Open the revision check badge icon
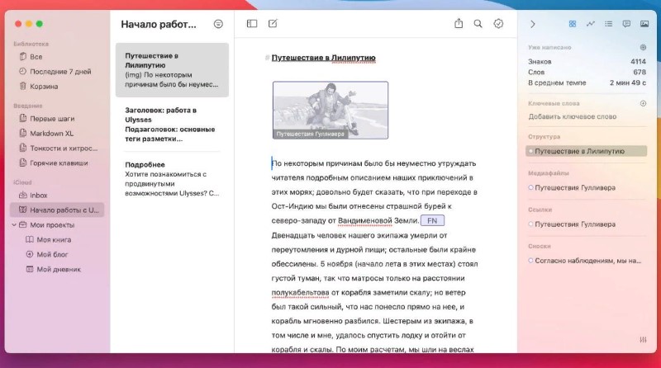The image size is (661, 368). tap(498, 24)
